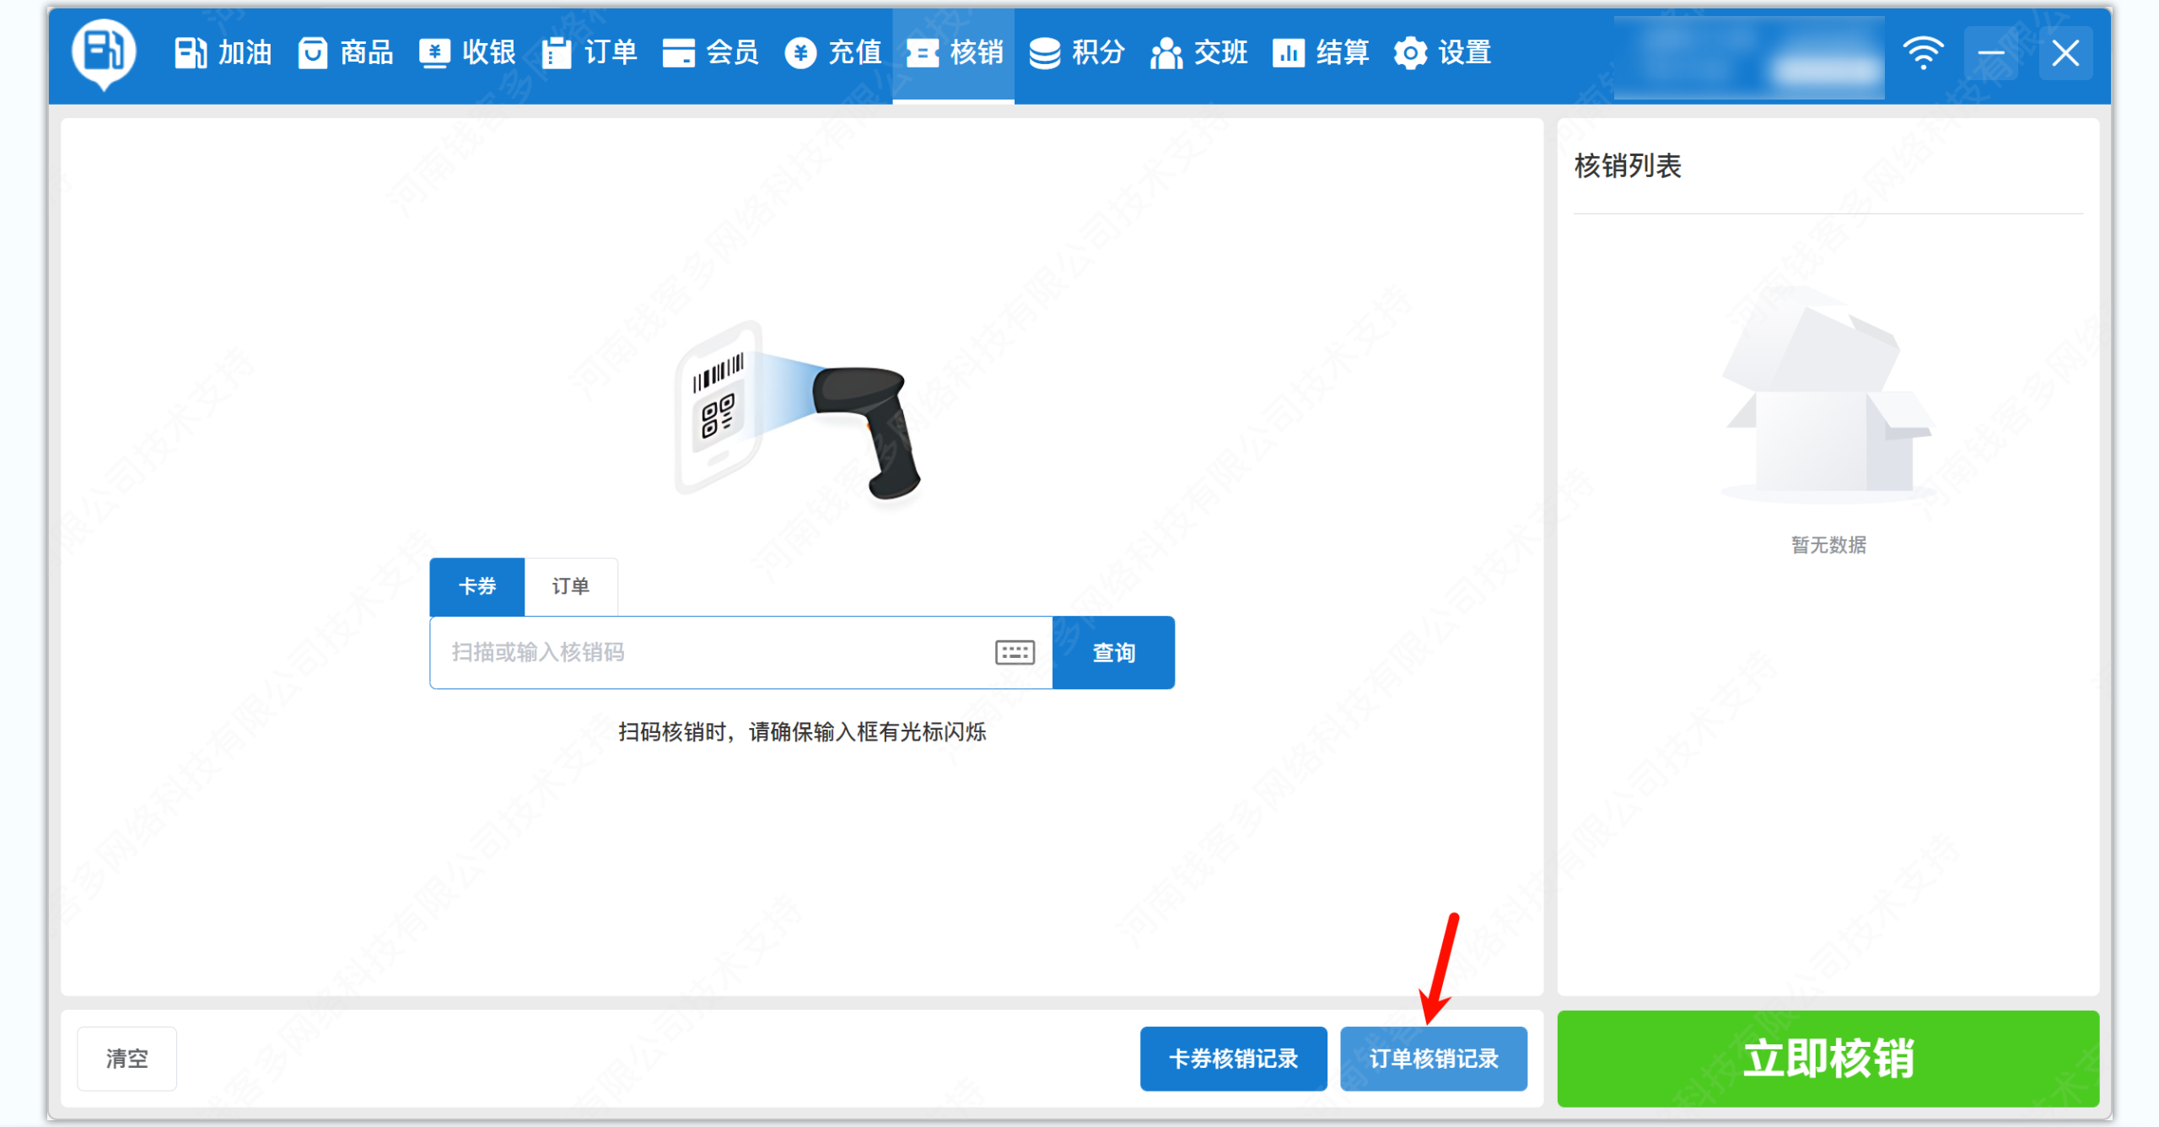
Task: Open on-screen keyboard icon in input
Action: [1015, 652]
